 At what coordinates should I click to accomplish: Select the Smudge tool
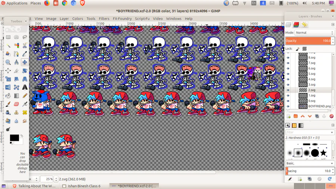pyautogui.click(x=25, y=121)
